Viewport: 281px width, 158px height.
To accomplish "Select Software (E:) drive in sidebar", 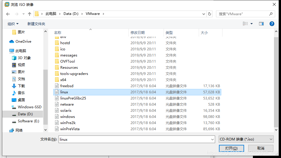I will pos(28,121).
